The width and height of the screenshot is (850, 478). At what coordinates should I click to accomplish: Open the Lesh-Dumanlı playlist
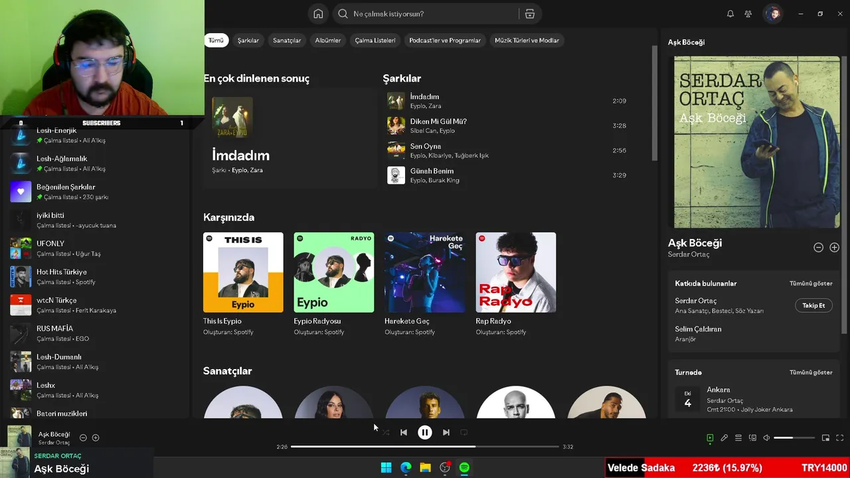(96, 362)
